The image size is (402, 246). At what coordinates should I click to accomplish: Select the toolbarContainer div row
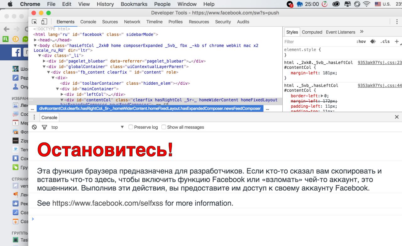125,83
